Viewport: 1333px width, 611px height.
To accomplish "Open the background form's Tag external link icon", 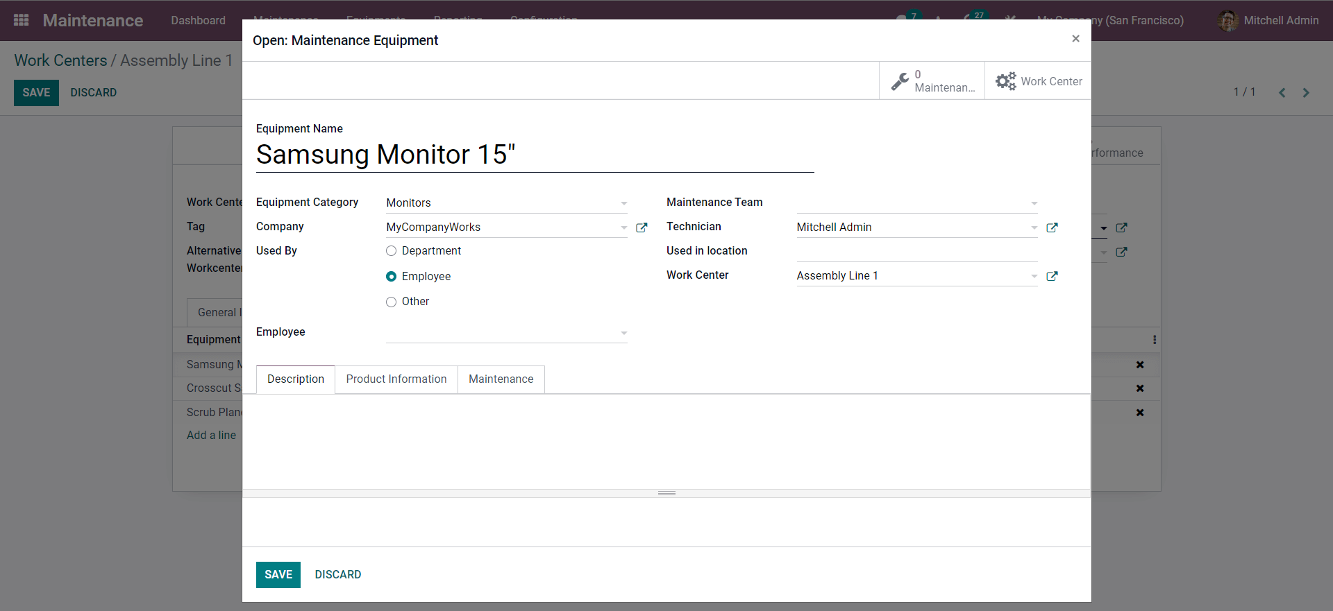I will [x=1121, y=227].
